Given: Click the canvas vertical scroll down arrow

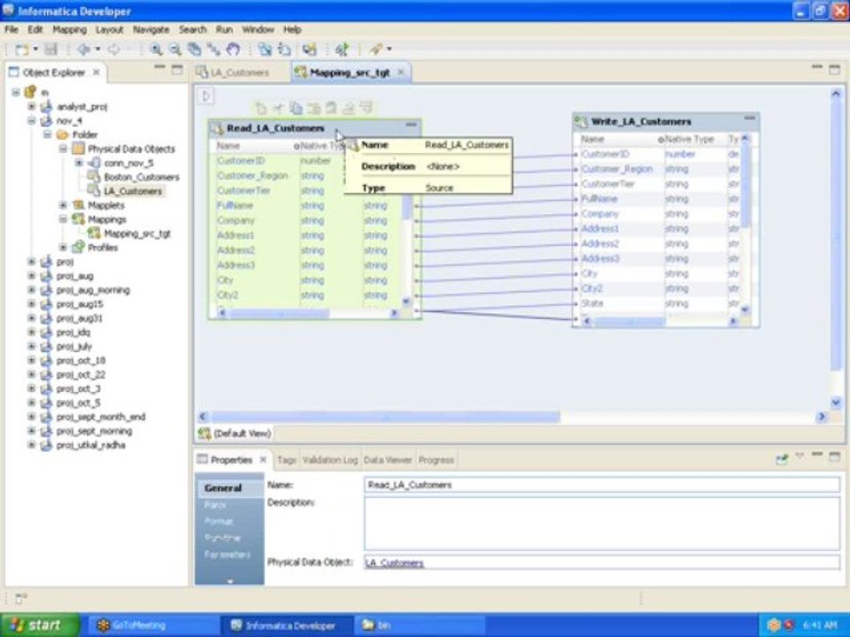Looking at the screenshot, I should (x=835, y=402).
